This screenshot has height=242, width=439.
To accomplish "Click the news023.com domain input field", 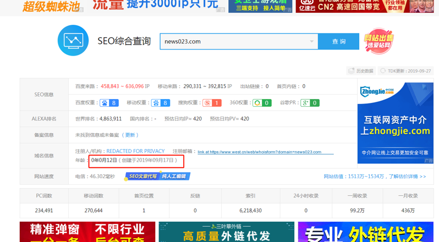I will point(239,41).
